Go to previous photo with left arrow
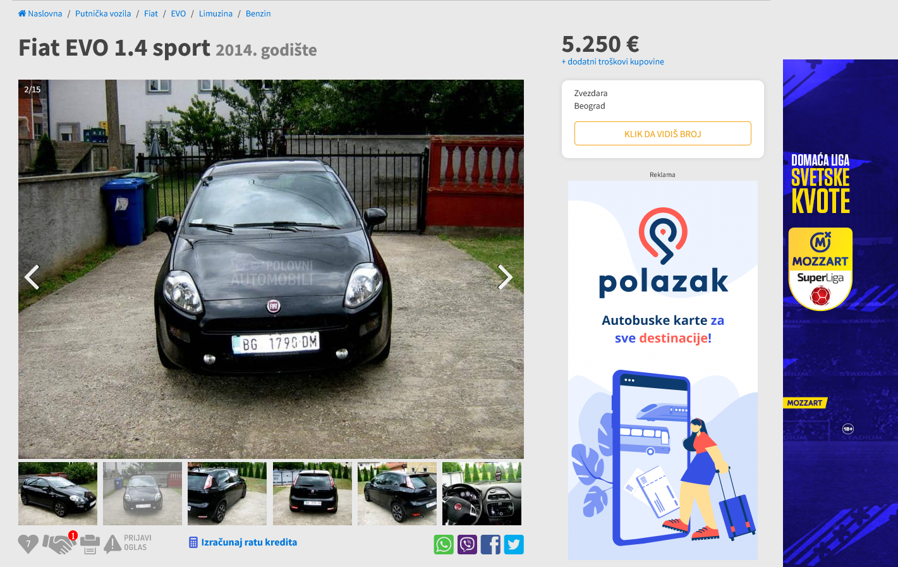 click(32, 277)
